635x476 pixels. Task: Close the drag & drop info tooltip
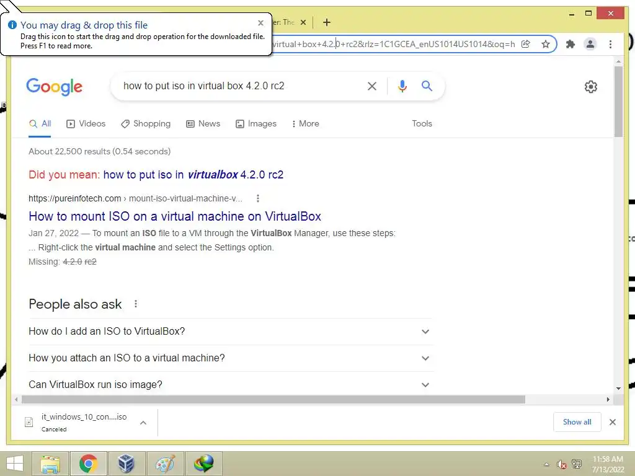[261, 23]
